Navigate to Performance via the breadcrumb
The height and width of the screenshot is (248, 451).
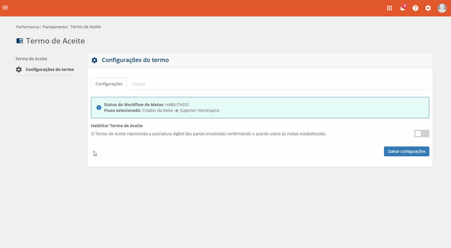pos(27,27)
